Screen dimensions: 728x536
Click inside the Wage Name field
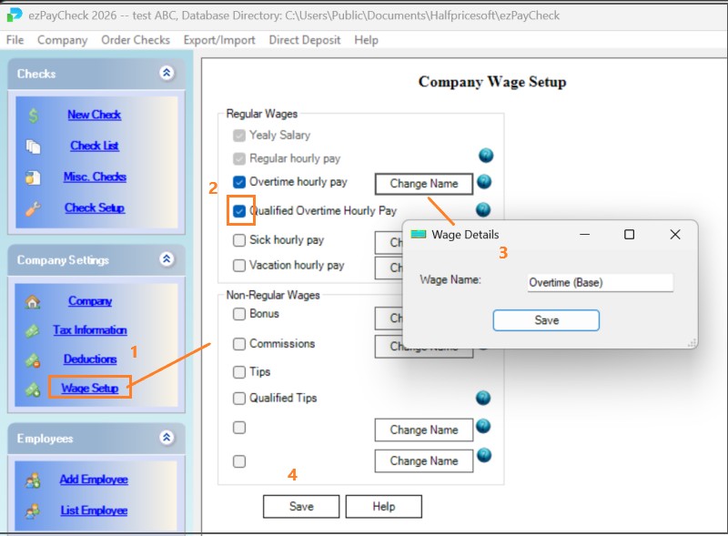pyautogui.click(x=599, y=282)
